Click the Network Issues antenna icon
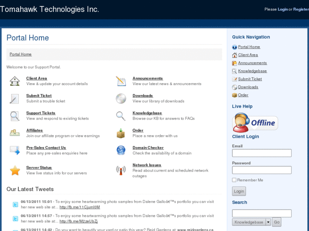This screenshot has width=309, height=231. [x=121, y=170]
